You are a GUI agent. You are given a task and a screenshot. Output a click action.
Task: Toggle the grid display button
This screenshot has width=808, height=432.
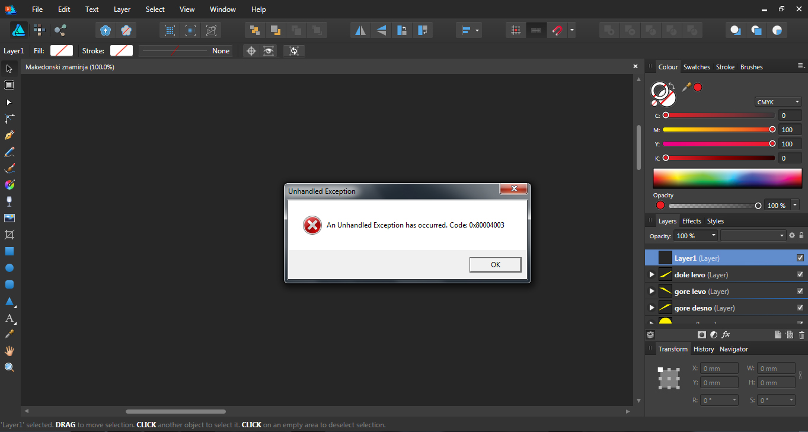coord(516,30)
